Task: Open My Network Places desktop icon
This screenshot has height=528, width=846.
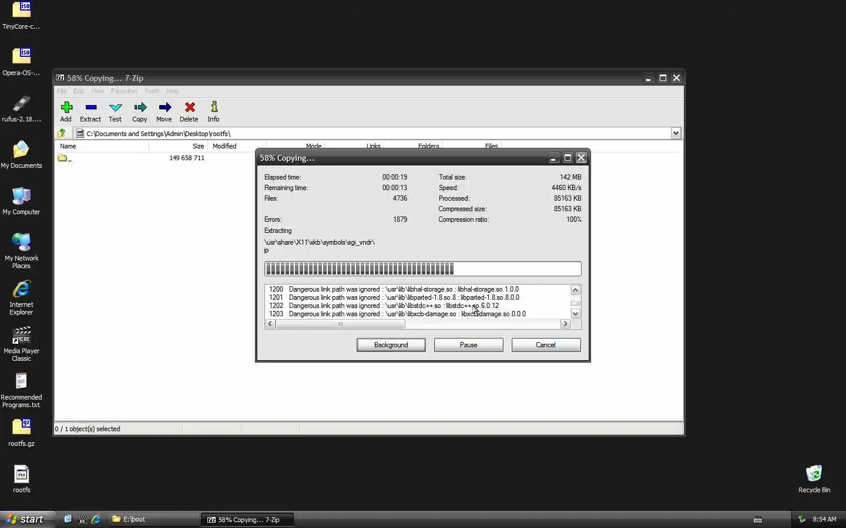Action: click(21, 251)
